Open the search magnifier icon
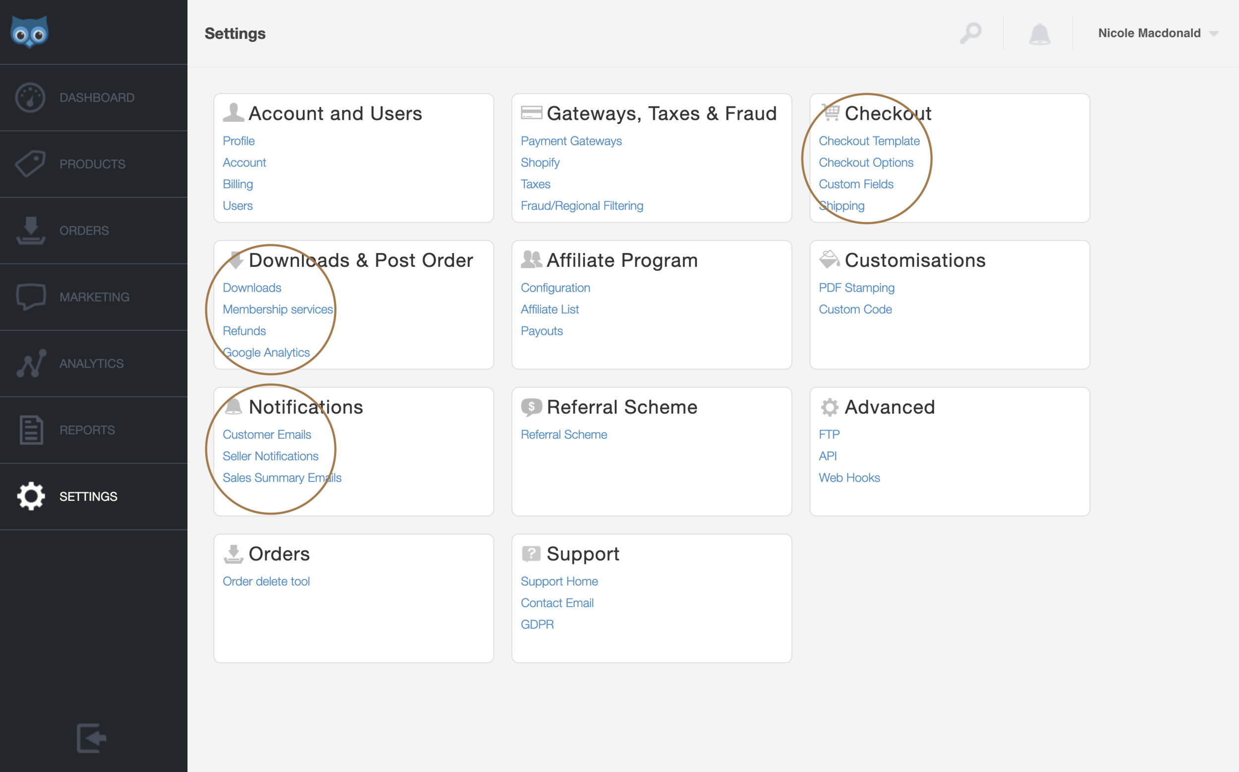Screen dimensions: 1239x772 pos(970,33)
